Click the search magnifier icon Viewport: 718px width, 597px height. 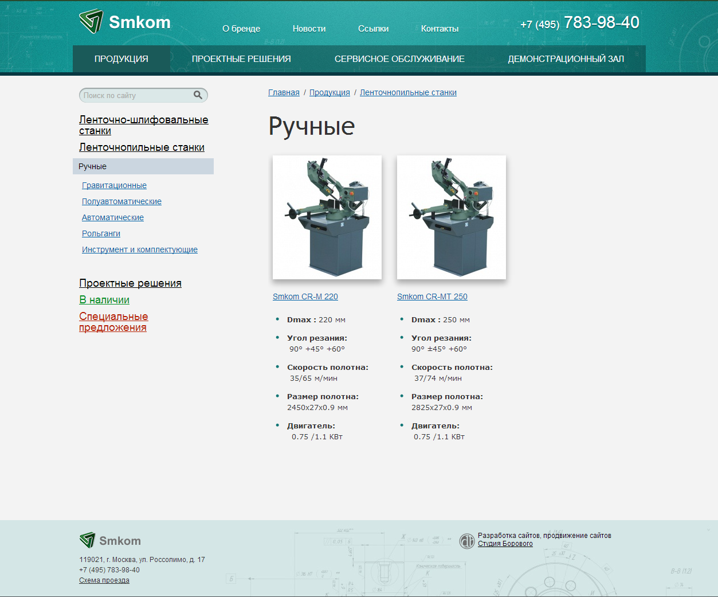tap(198, 95)
